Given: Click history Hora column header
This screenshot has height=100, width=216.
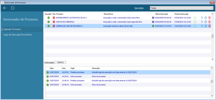Looking at the screenshot, I should click(64, 68).
